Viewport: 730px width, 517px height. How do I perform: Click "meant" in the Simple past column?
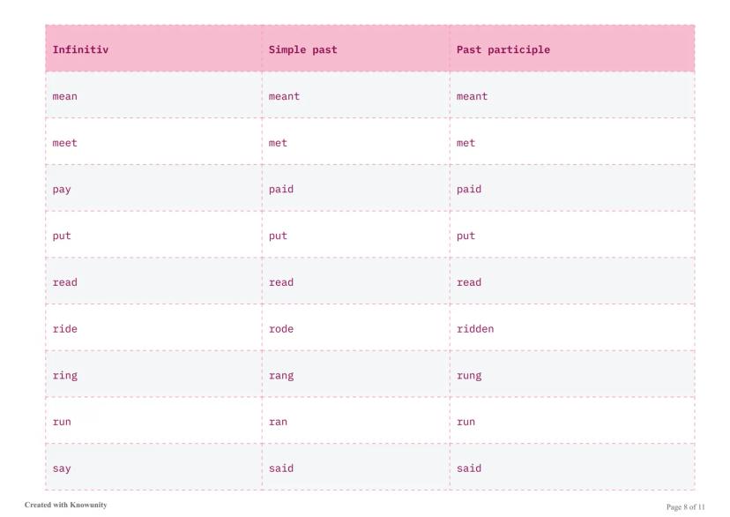[284, 96]
